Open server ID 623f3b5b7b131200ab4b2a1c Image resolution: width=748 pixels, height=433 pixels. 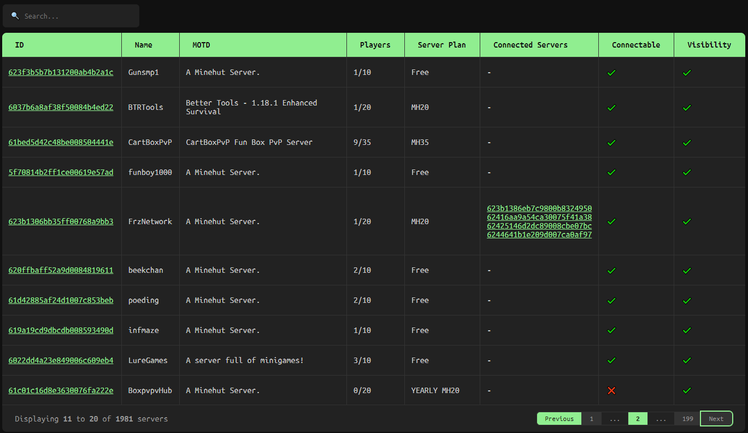pos(61,72)
